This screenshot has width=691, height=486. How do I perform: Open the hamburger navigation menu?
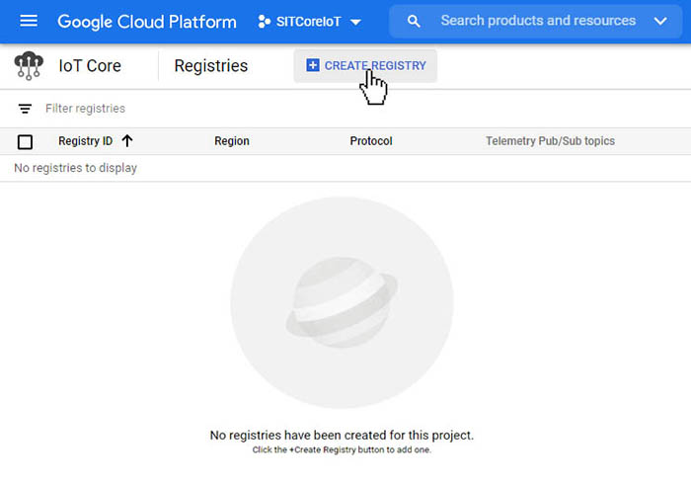(29, 21)
